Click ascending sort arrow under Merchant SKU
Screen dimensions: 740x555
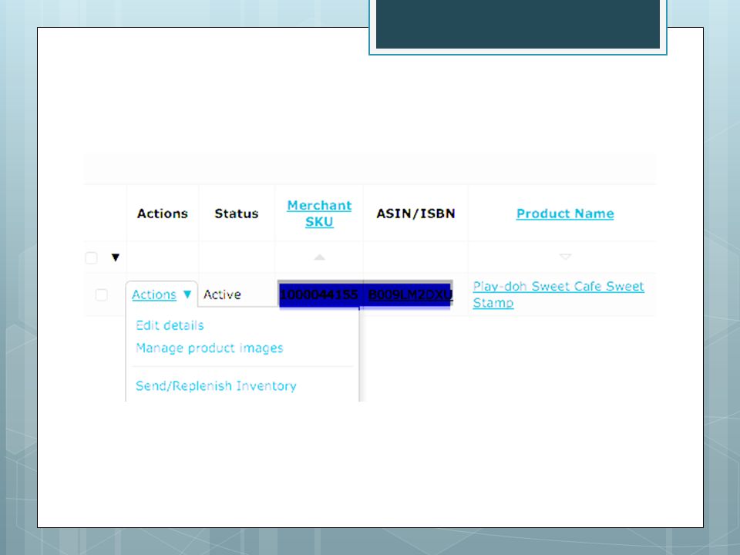click(319, 257)
